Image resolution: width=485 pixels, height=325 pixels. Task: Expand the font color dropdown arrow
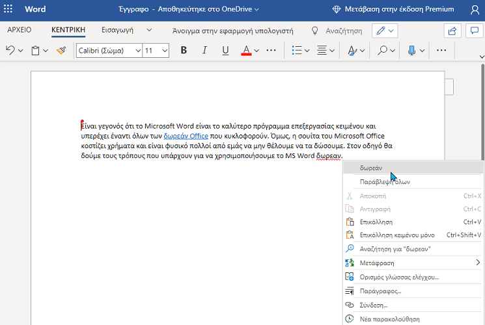click(256, 50)
